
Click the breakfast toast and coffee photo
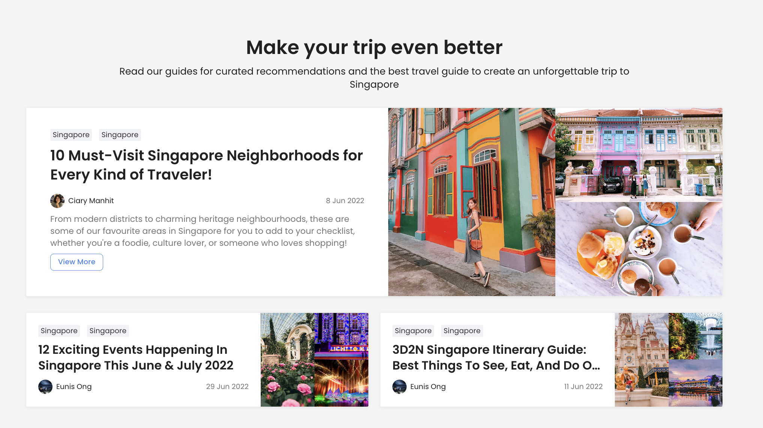[639, 249]
